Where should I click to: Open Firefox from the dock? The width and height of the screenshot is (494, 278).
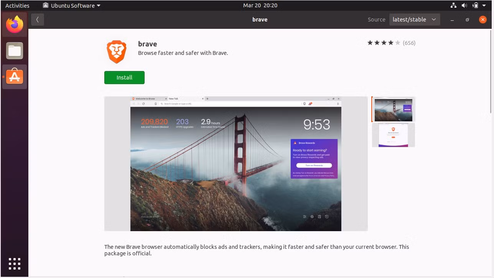coord(15,25)
